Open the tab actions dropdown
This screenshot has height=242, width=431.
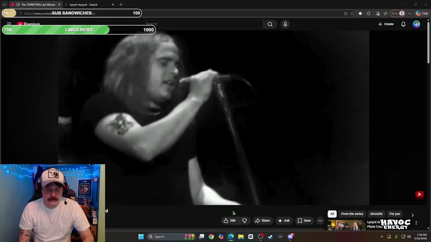(x=4, y=5)
